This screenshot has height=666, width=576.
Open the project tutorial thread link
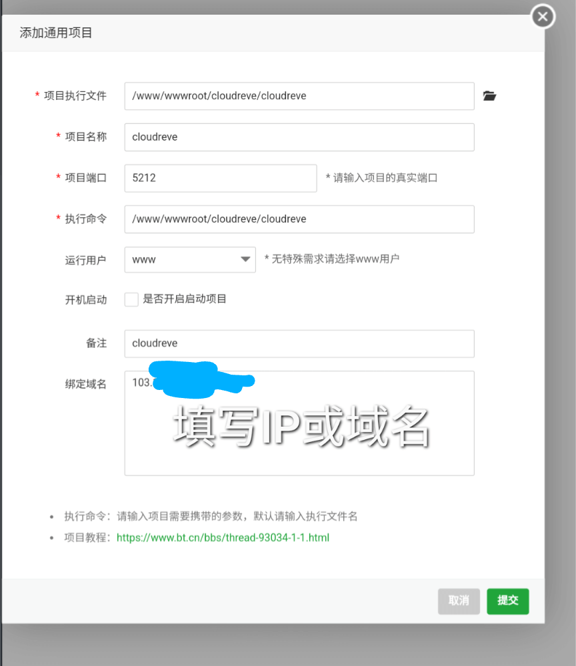(x=223, y=537)
